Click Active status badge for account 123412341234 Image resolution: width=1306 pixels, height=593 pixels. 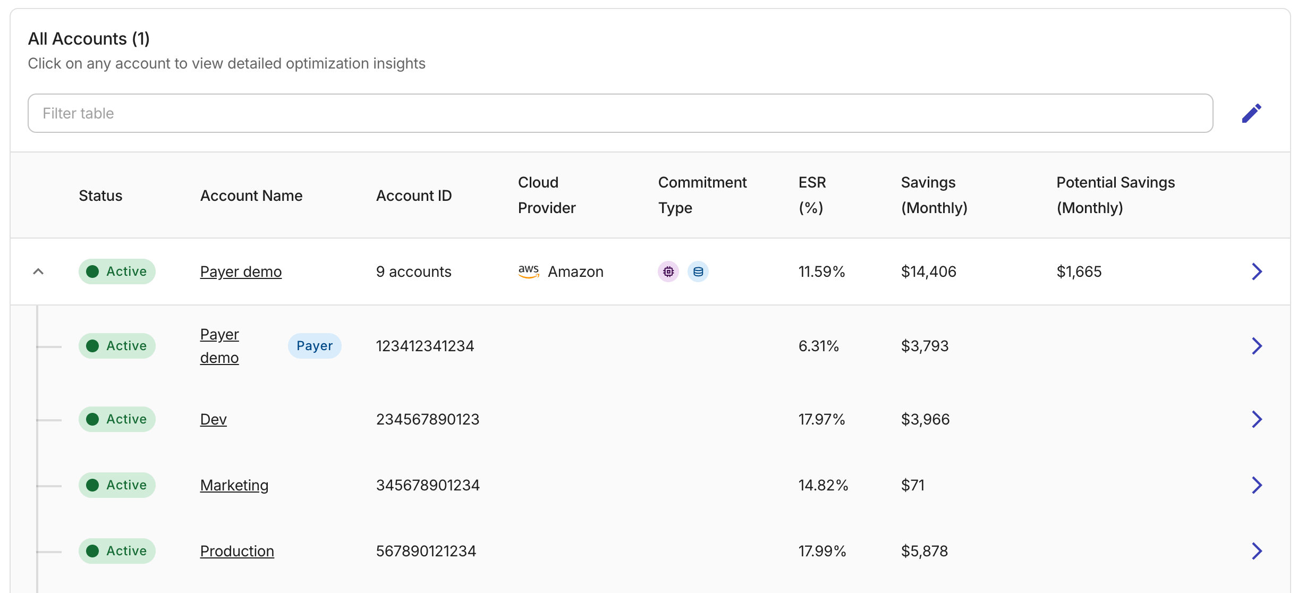coord(117,346)
